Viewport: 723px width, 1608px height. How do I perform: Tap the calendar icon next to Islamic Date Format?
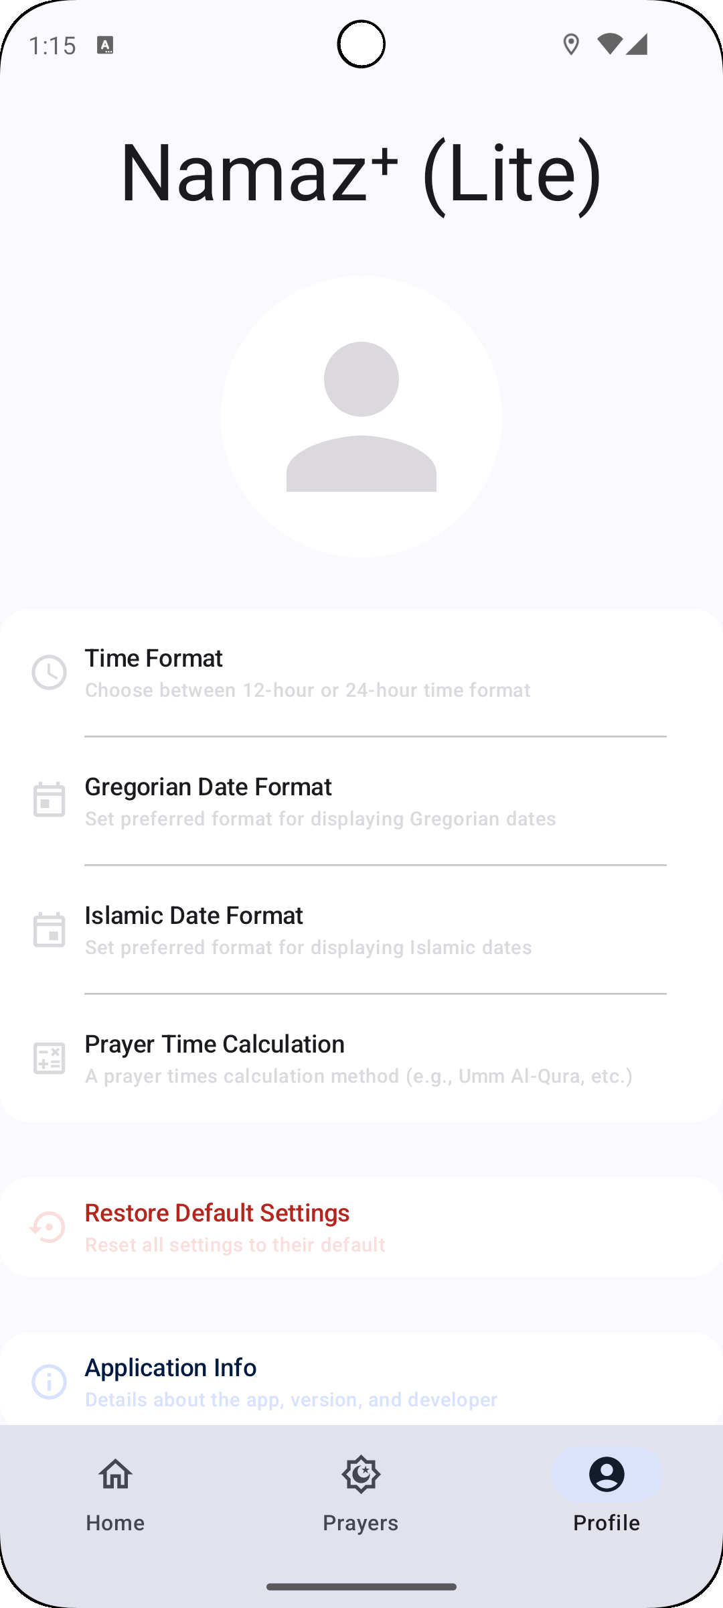pyautogui.click(x=49, y=930)
